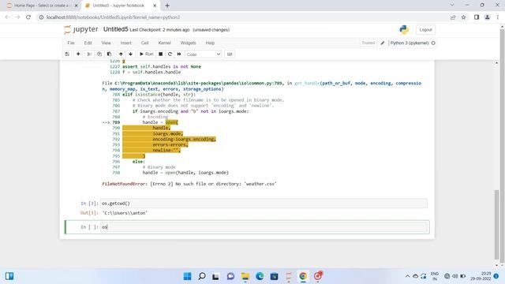Screen dimensions: 505x284
Task: Open File Explorer from the taskbar
Action: [245, 276]
